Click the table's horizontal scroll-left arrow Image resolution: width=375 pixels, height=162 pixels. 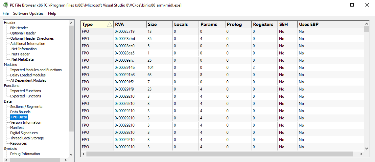[x=84, y=154]
